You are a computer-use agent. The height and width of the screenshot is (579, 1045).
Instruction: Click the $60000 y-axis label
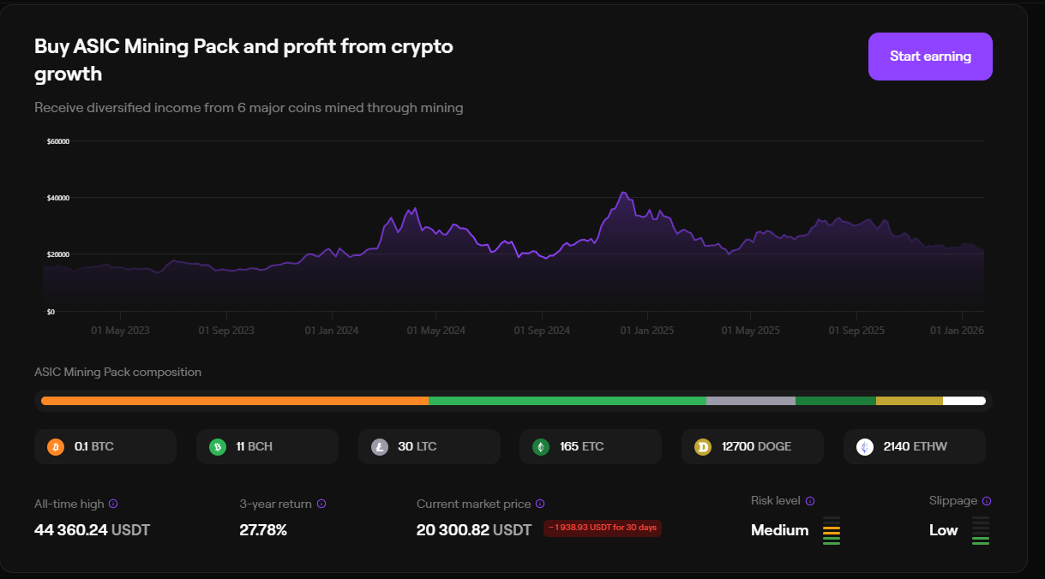click(x=58, y=141)
